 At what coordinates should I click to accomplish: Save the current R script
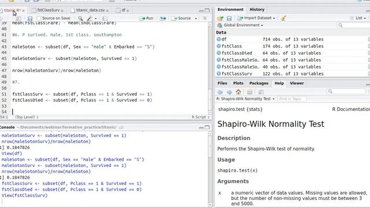coord(30,18)
